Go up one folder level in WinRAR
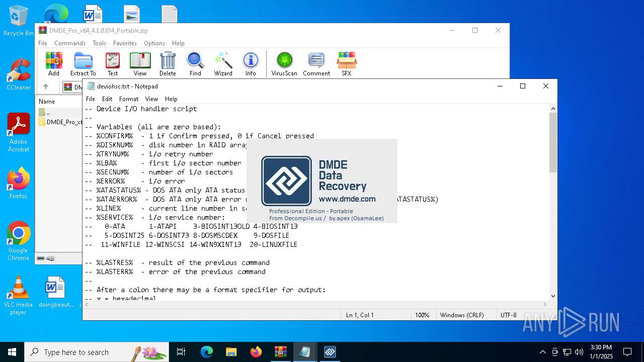Image resolution: width=644 pixels, height=362 pixels. point(46,87)
